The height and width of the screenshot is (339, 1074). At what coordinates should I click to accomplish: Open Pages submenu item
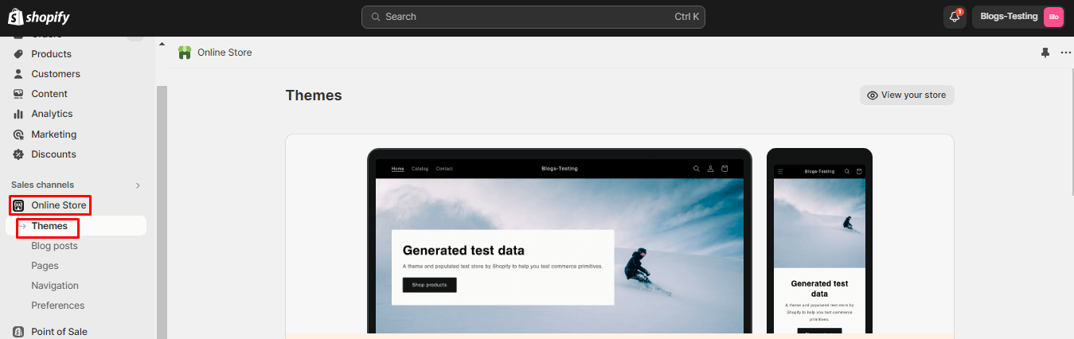[45, 266]
